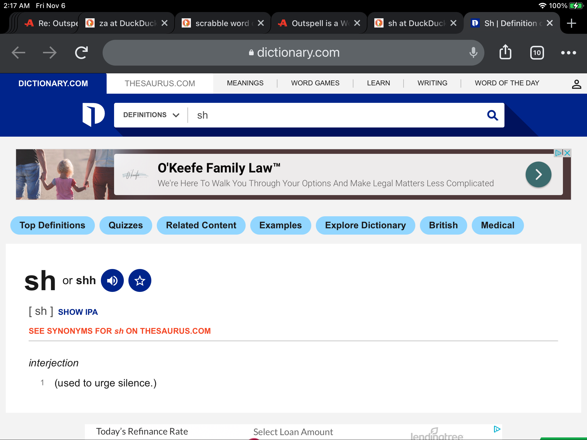Viewport: 587px width, 440px height.
Task: Tap the microphone voice search icon
Action: [473, 53]
